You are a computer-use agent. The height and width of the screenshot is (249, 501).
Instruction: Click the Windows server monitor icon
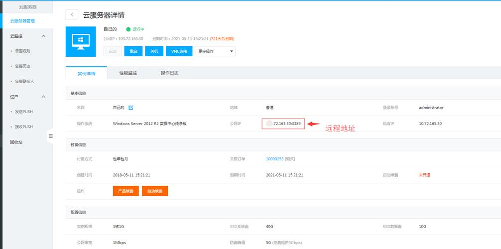81,41
